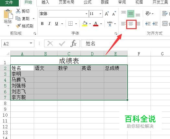Center text horizontally
Viewport: 170px width, 139px height.
click(131, 24)
